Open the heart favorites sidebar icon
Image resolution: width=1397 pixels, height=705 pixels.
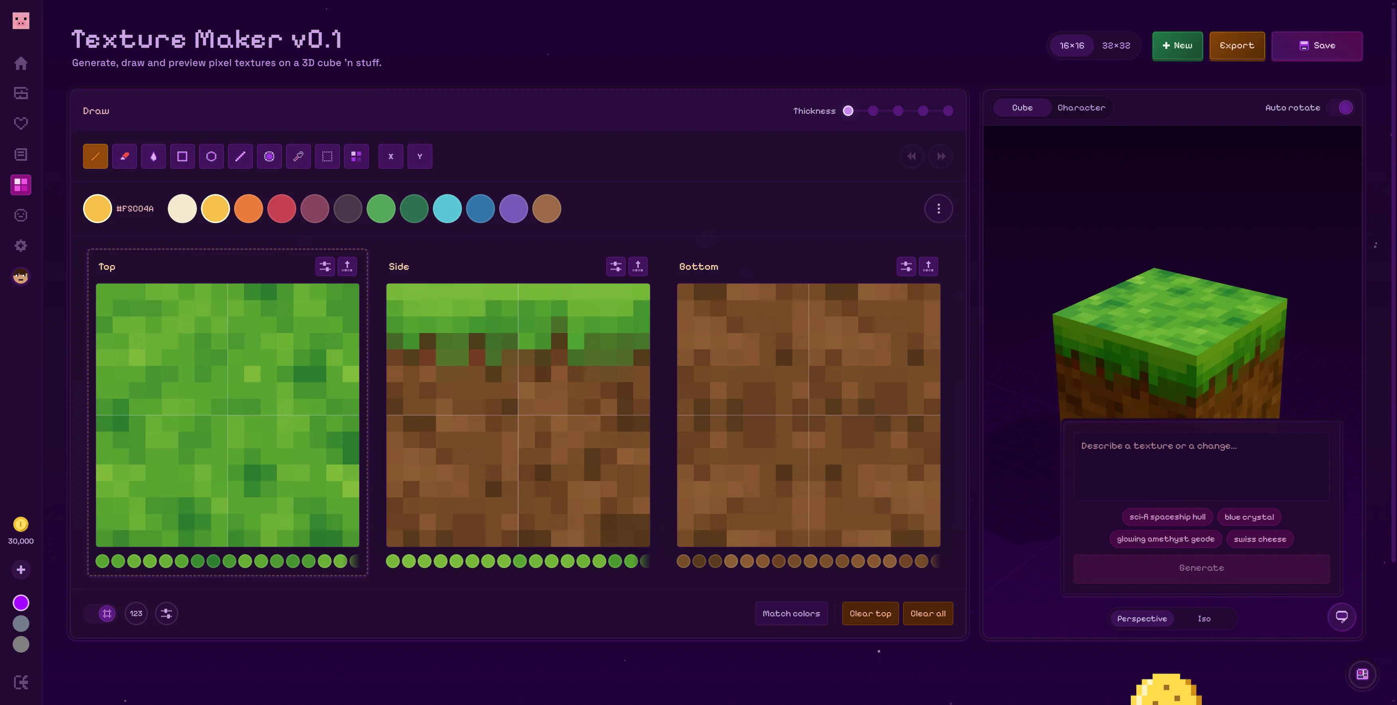point(21,124)
